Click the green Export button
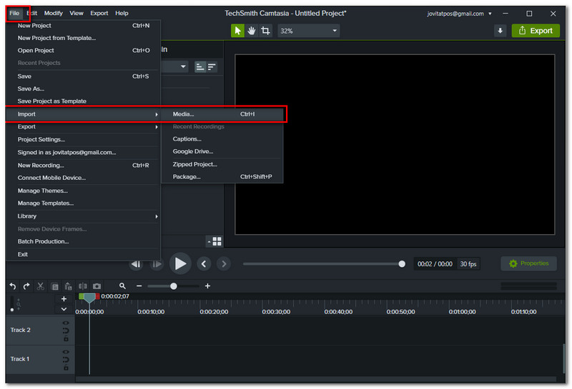Viewport: 572px width, 389px height. (x=536, y=31)
